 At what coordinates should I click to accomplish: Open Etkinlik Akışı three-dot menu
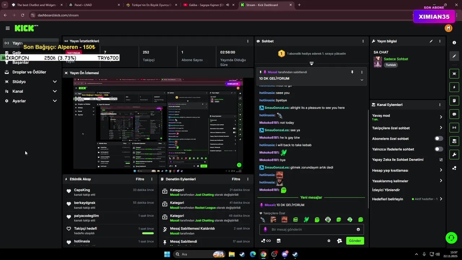tap(152, 179)
